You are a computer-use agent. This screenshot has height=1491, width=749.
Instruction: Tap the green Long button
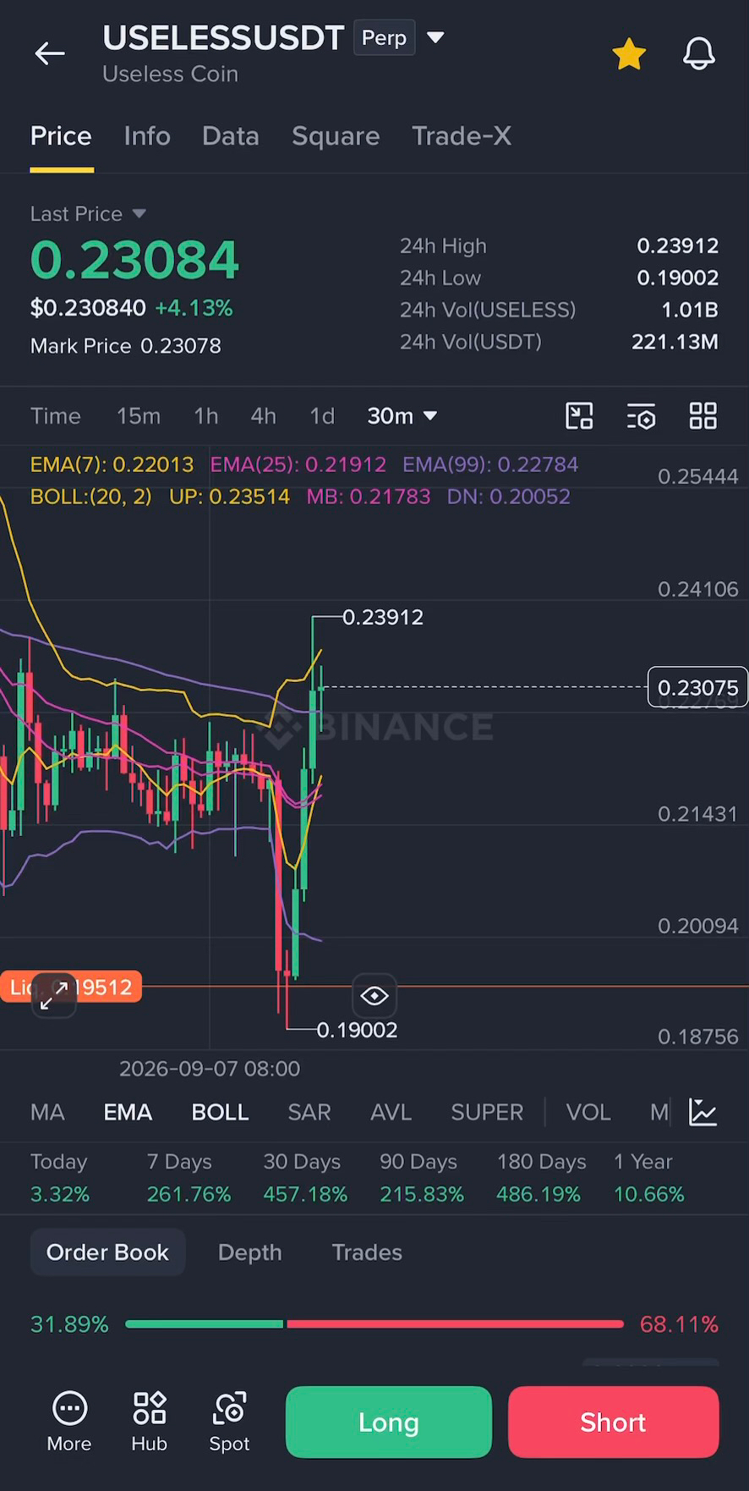pyautogui.click(x=389, y=1422)
